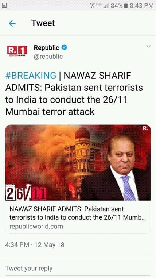Screen dimensions: 156x278
Task: Tap the back arrow beside Tweet
Action: point(12,23)
